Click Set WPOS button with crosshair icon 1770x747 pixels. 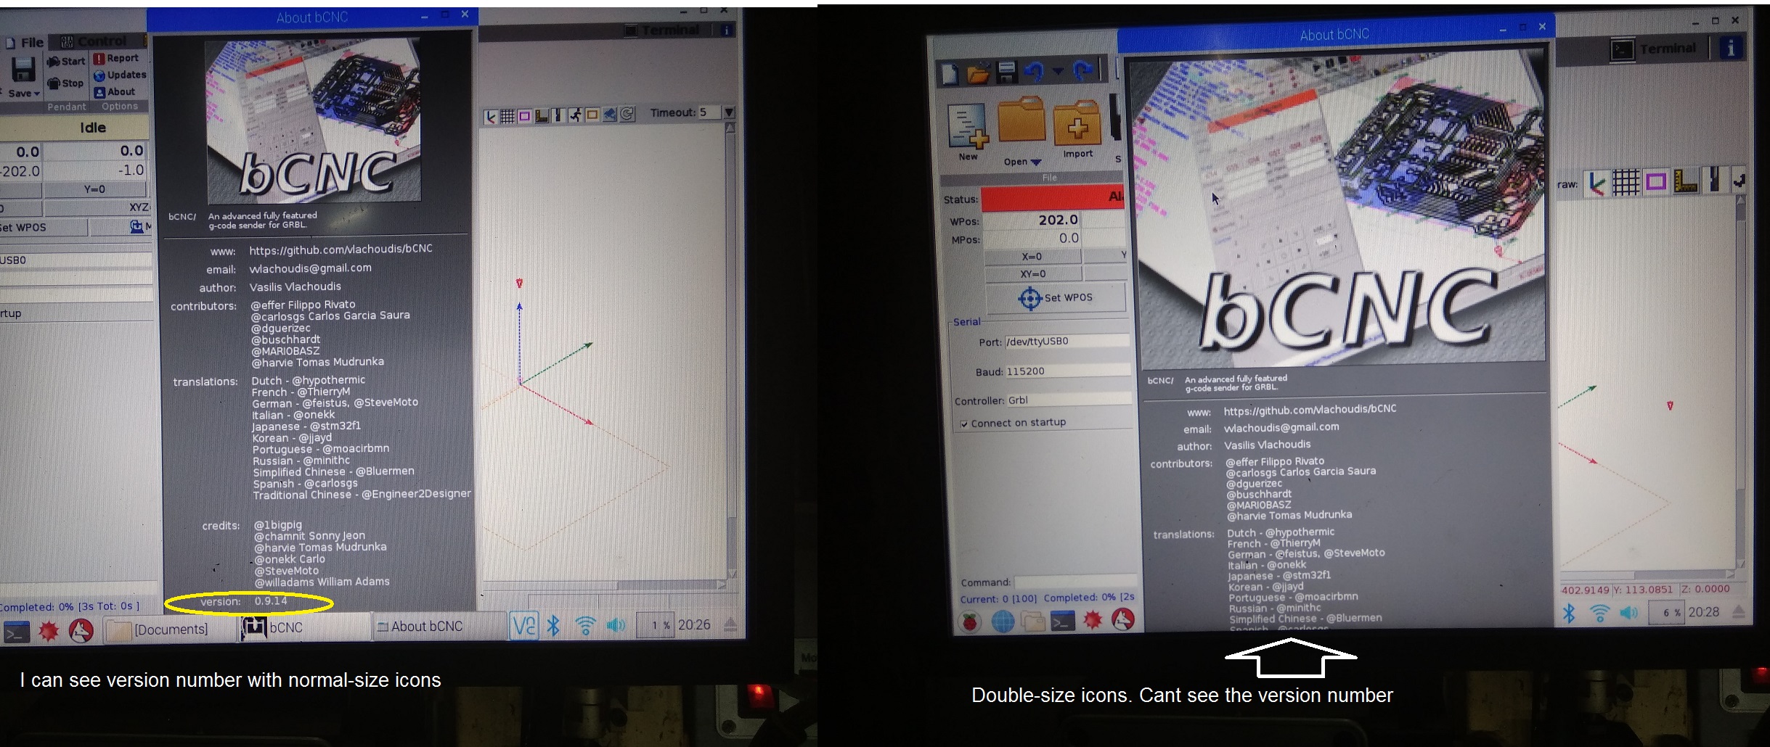click(1055, 298)
